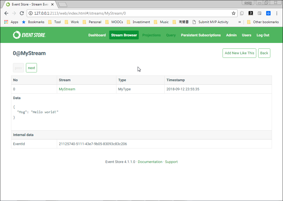
Task: Click the "Msg": "Hello world!" data line
Action: [38, 112]
